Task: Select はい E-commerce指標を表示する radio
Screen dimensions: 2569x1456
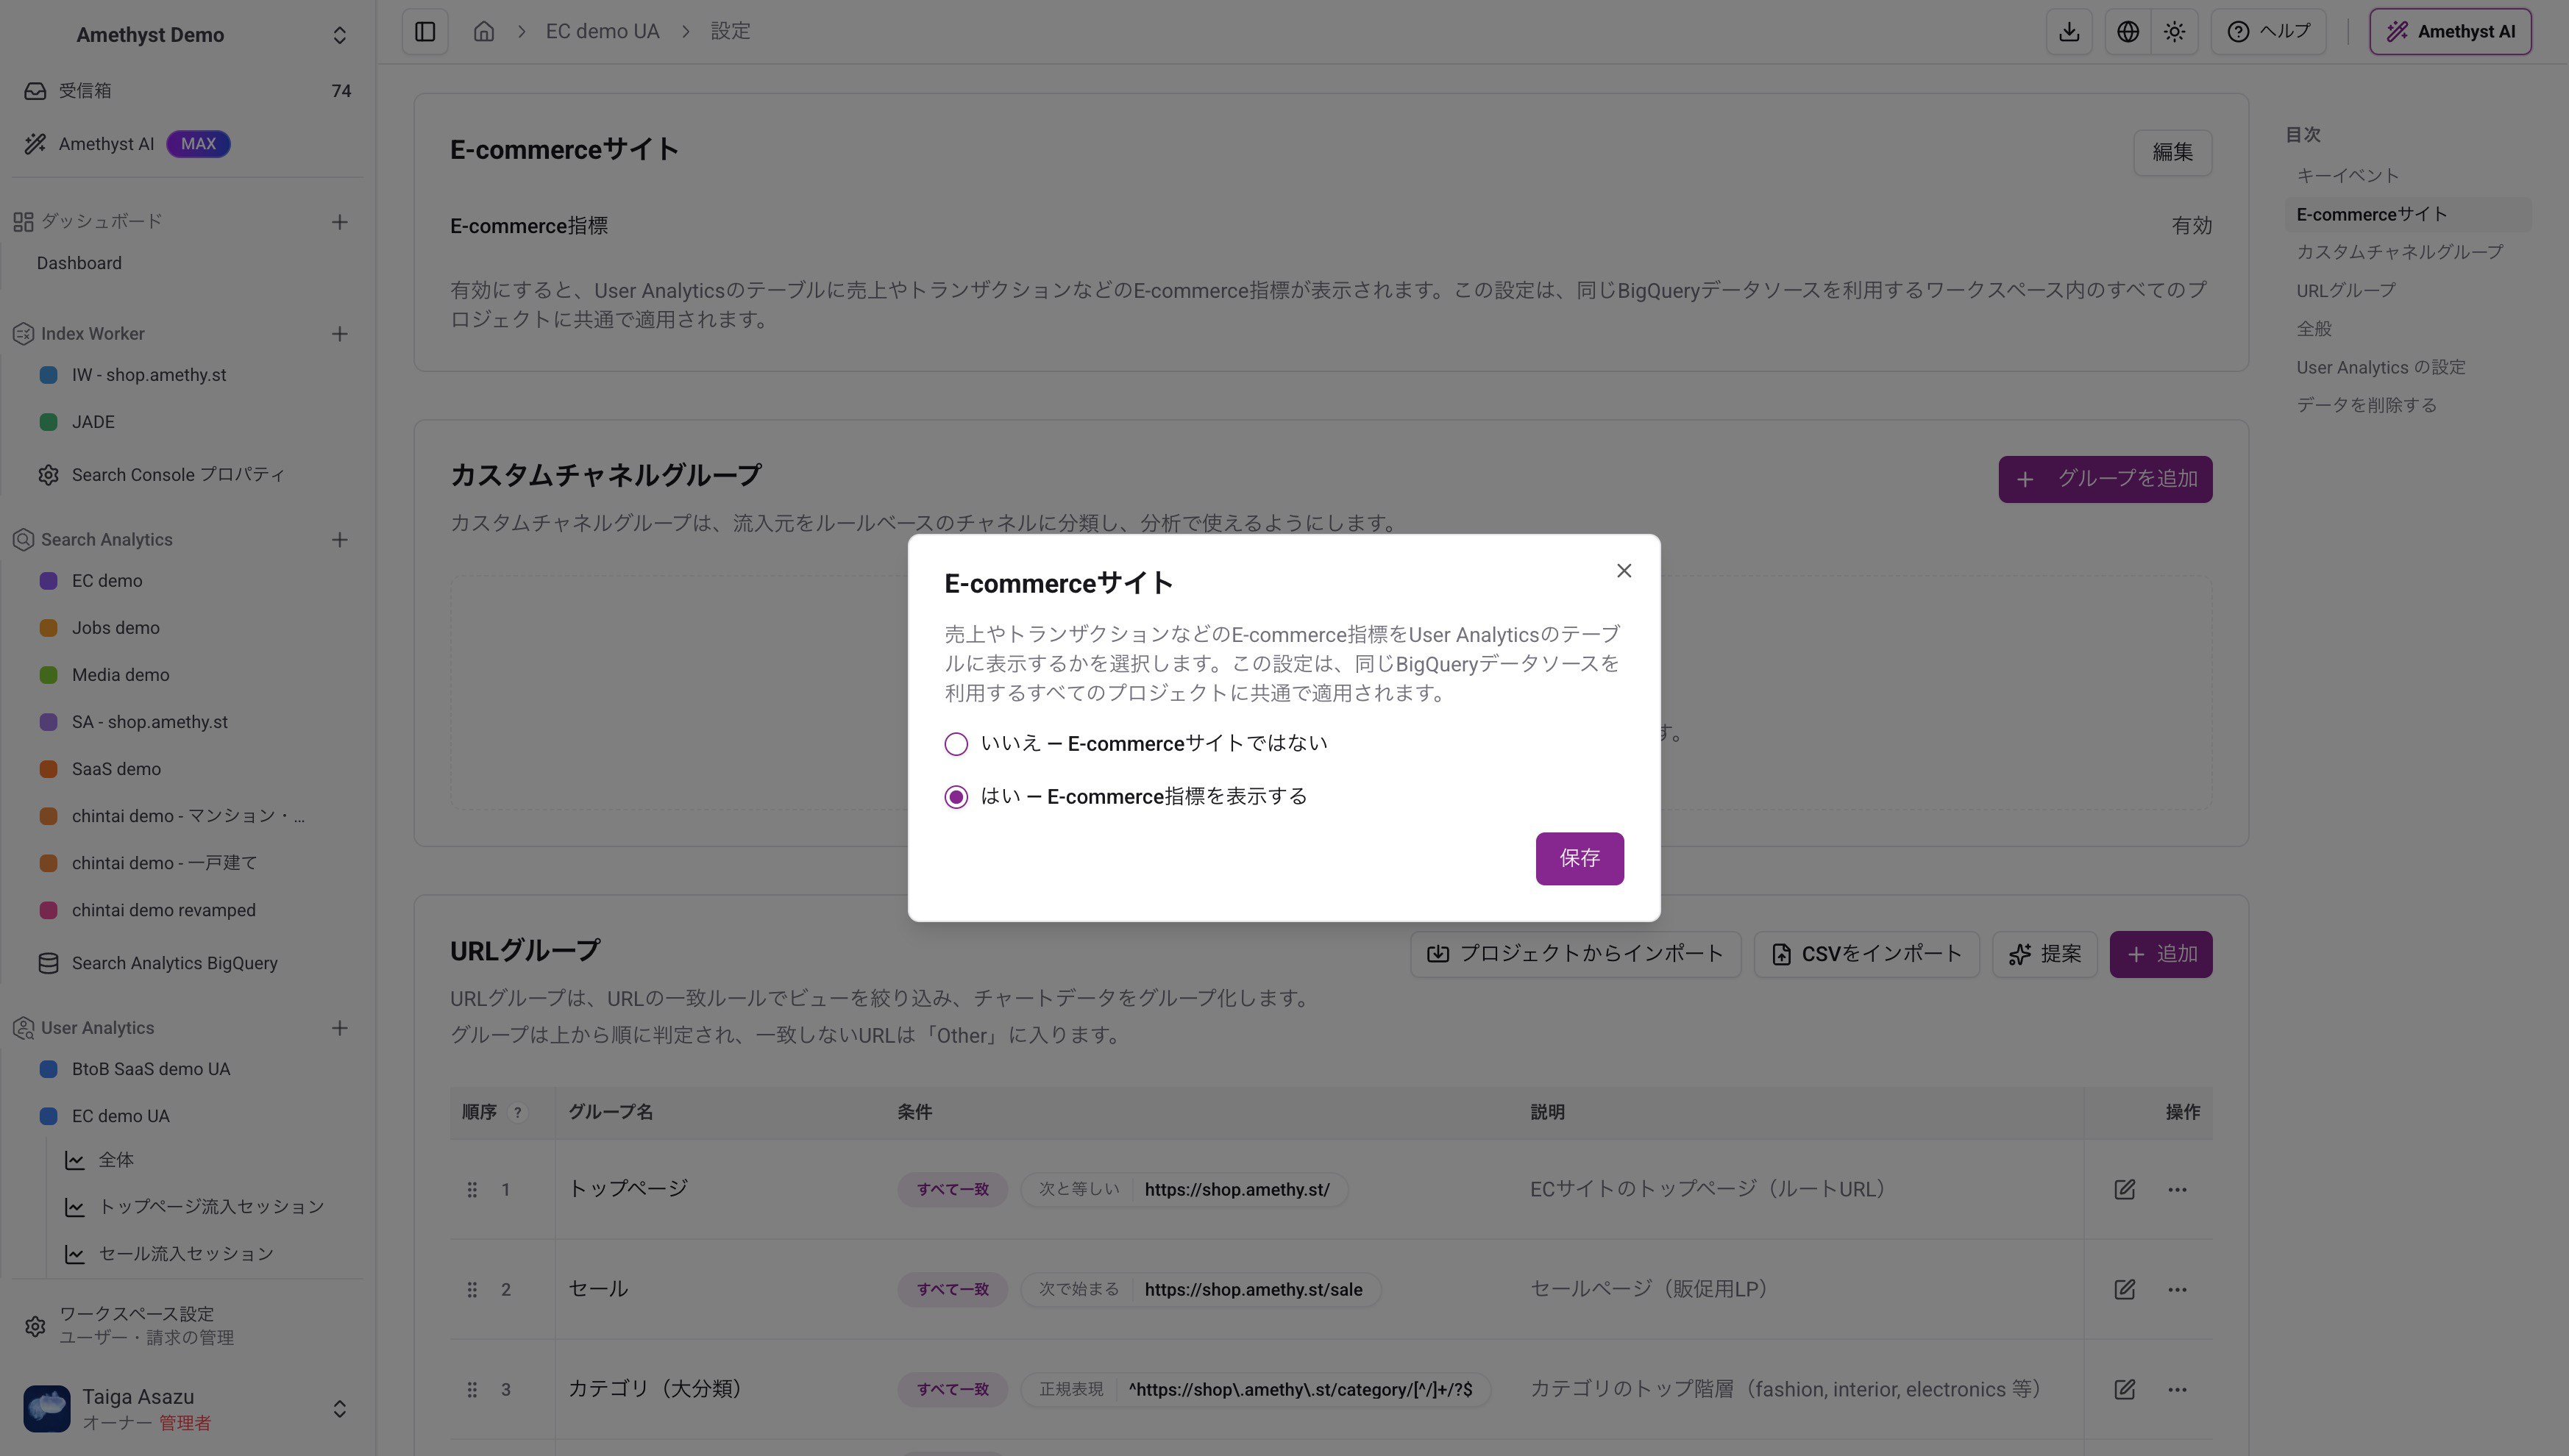Action: (956, 797)
